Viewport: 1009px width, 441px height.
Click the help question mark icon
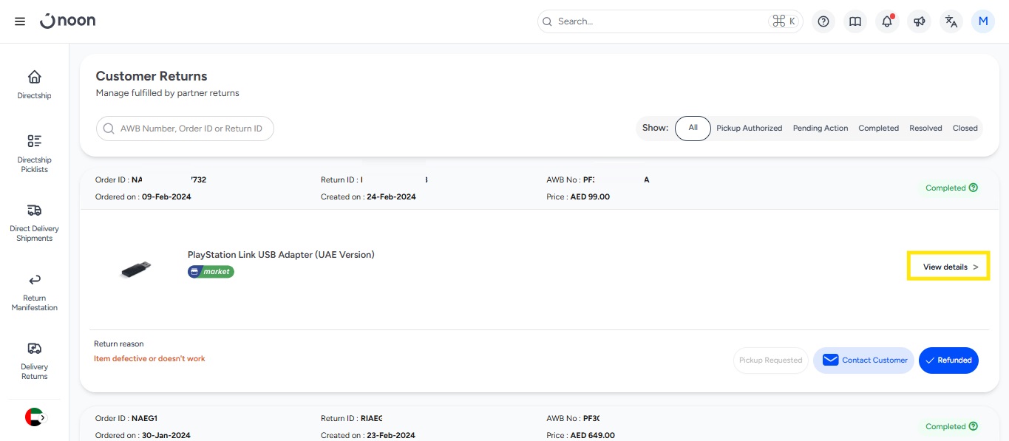coord(823,21)
